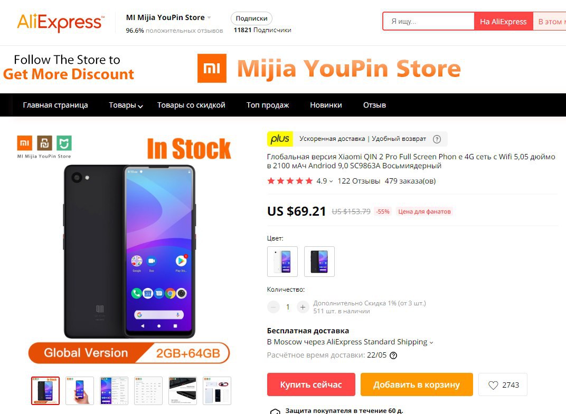
Task: Expand the 4.9 rating breakdown chevron
Action: point(331,181)
